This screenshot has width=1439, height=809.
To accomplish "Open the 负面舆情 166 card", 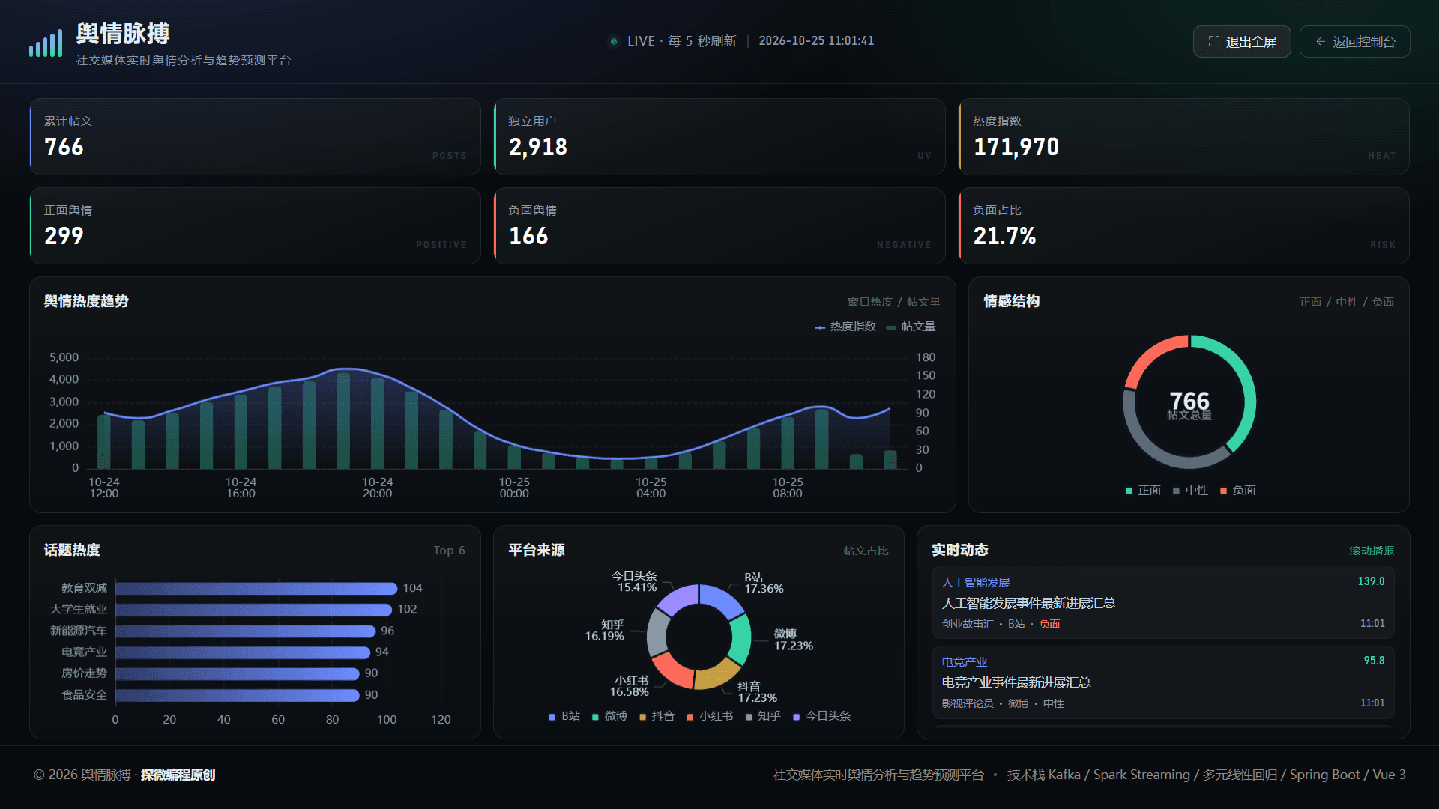I will (x=719, y=226).
